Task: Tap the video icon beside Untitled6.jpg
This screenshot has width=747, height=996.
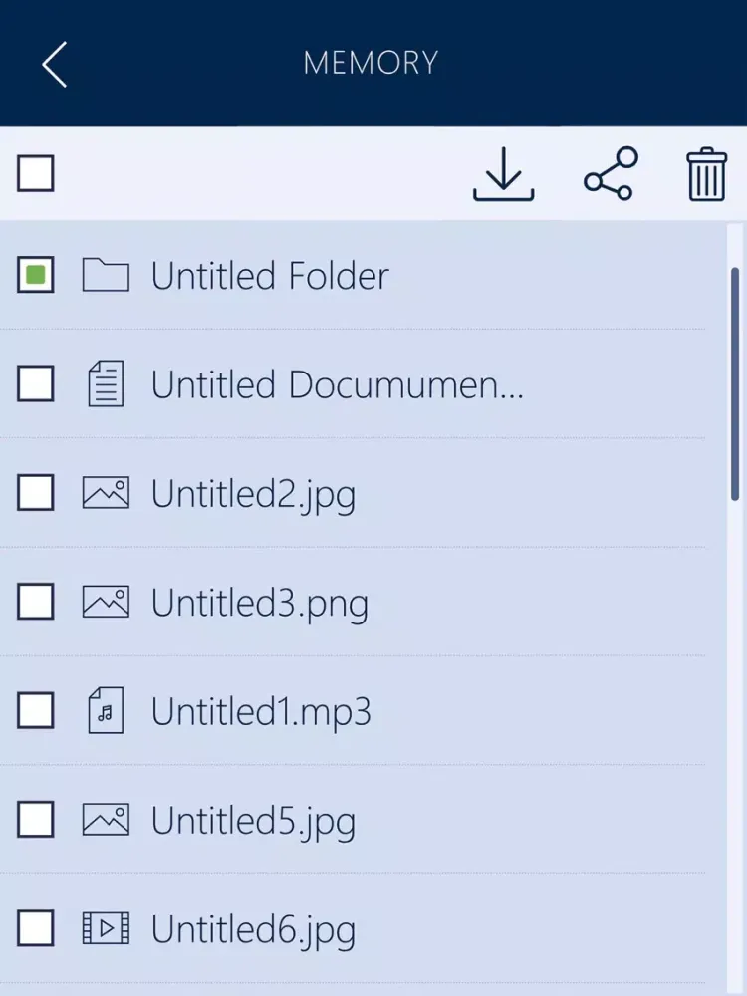Action: pos(106,928)
